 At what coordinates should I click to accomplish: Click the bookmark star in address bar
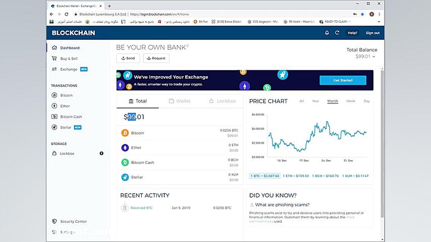[x=362, y=14]
